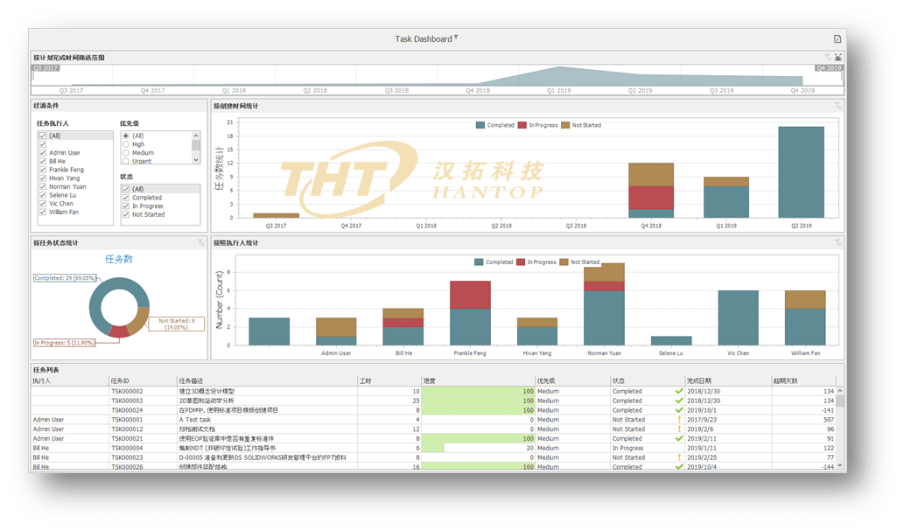
Task: Sort task list by 超期天数 column header
Action: tap(803, 380)
